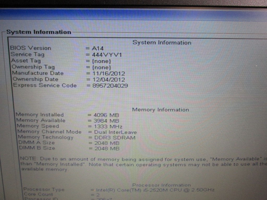Select the Memory Channel Mode label

tap(50, 132)
